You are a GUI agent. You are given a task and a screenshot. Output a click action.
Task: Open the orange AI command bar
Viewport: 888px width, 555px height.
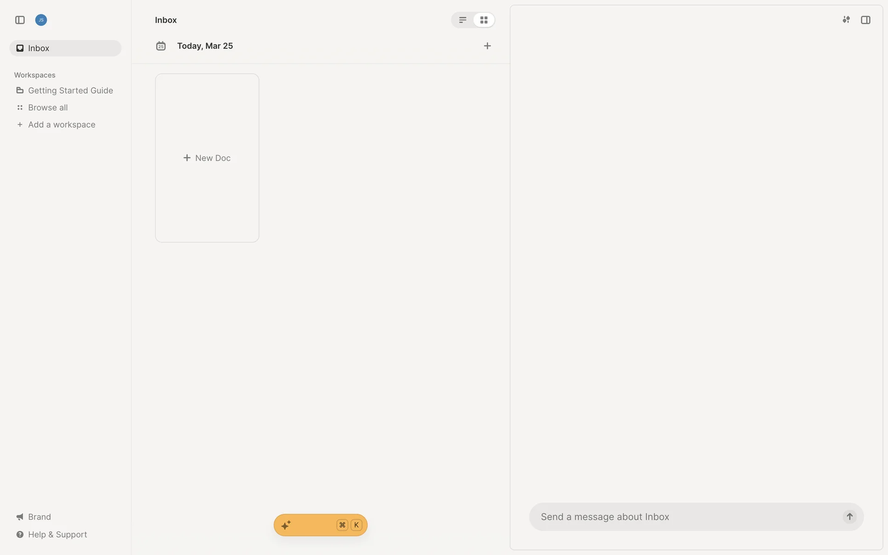[x=320, y=525]
